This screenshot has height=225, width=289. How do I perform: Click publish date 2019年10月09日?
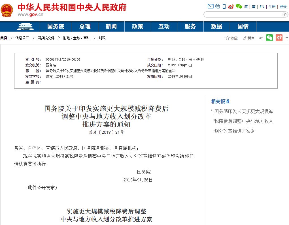[x=180, y=76]
